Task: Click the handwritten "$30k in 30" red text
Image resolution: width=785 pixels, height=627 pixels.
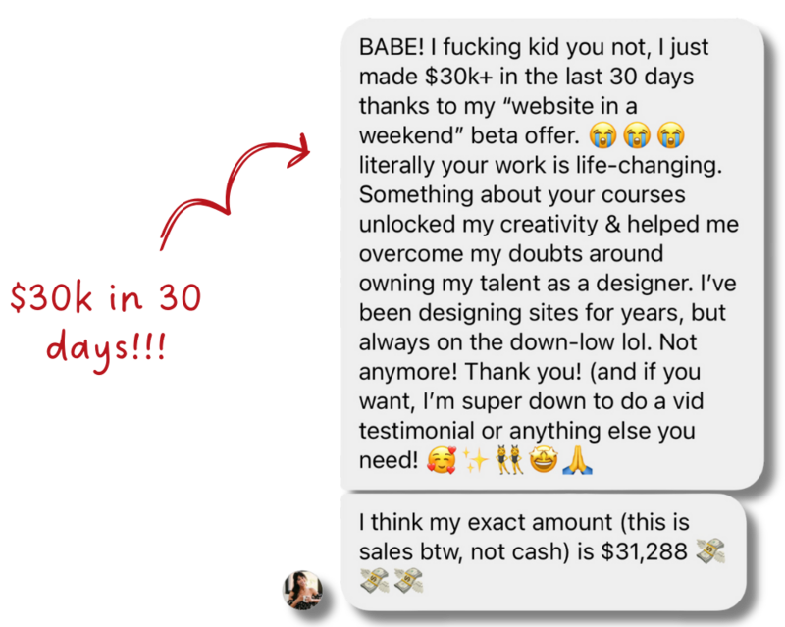Action: coord(106,297)
